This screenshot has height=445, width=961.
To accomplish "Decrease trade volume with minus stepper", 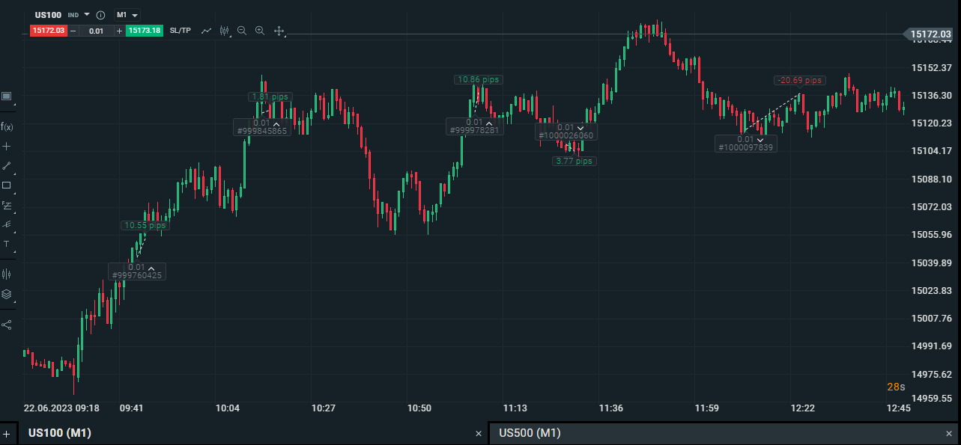I will pyautogui.click(x=73, y=31).
